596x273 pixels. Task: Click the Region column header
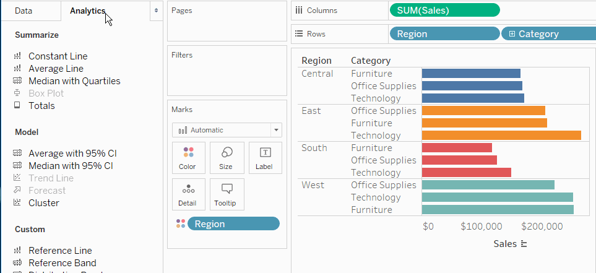[316, 61]
